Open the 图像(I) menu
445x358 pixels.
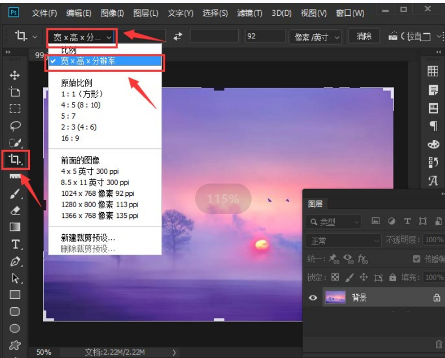click(x=112, y=13)
